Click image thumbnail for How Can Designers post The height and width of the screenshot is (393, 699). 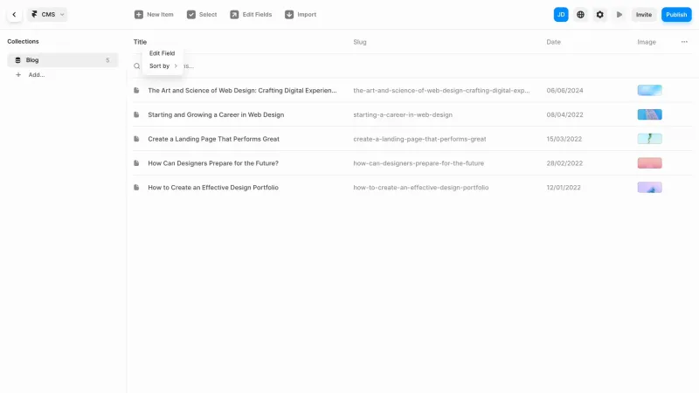coord(649,163)
